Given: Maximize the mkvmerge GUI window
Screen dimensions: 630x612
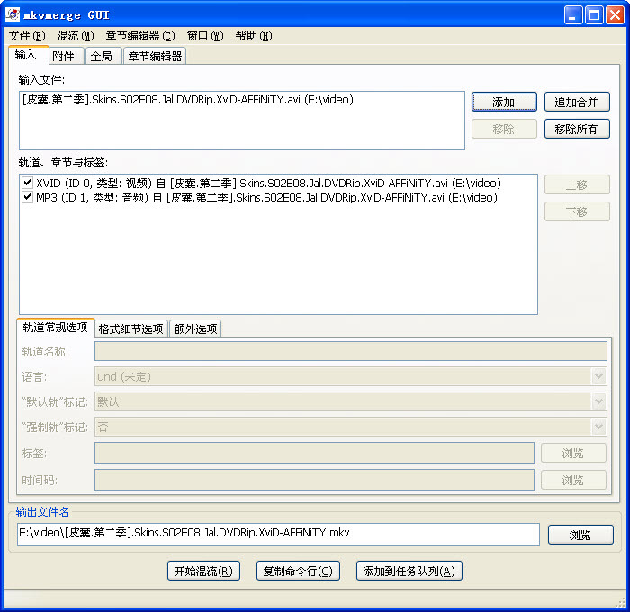Looking at the screenshot, I should coord(594,15).
